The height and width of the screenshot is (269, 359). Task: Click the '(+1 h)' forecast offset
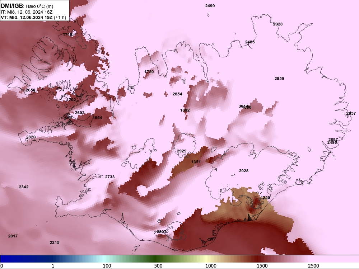(60, 17)
